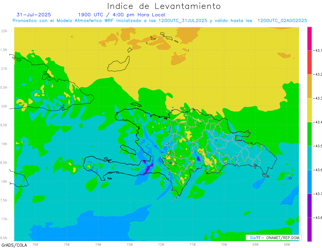Image resolution: width=322 pixels, height=248 pixels.
Task: Click the 22N latitude label
Action: click(4, 31)
